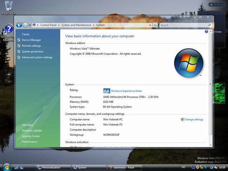Click the sidebar next gadgets arrow
This screenshot has width=228, height=171.
(223, 5)
